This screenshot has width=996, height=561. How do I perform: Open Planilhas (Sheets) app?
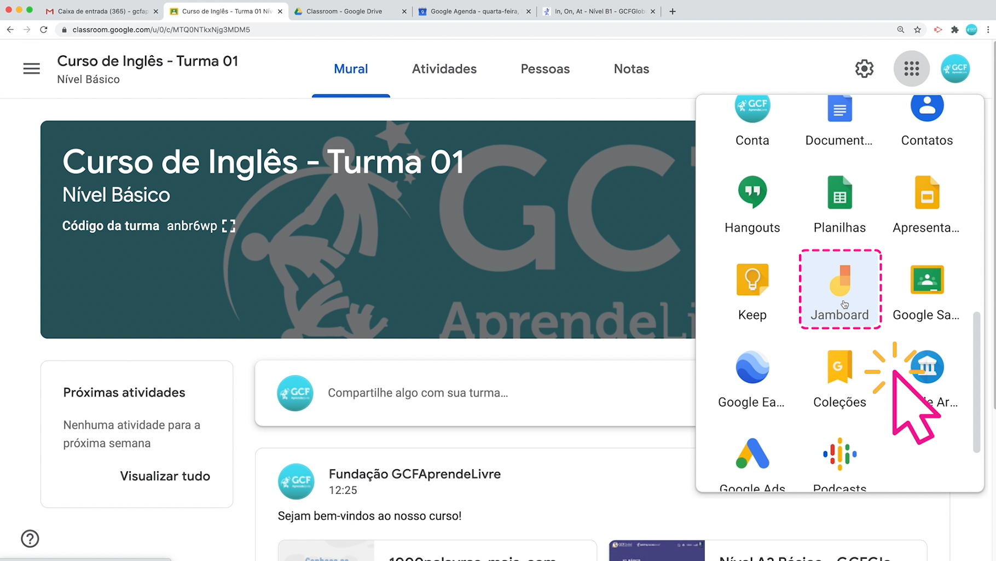(839, 205)
